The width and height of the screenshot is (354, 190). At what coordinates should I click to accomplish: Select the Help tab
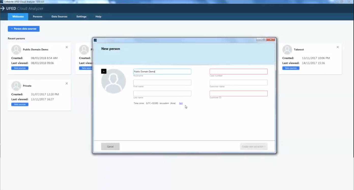[98, 17]
